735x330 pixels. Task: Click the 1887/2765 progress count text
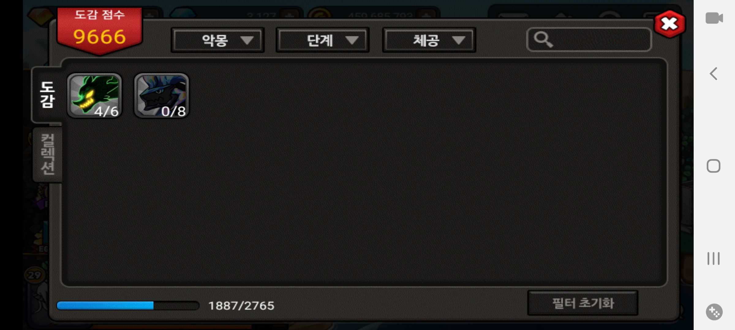tap(241, 306)
